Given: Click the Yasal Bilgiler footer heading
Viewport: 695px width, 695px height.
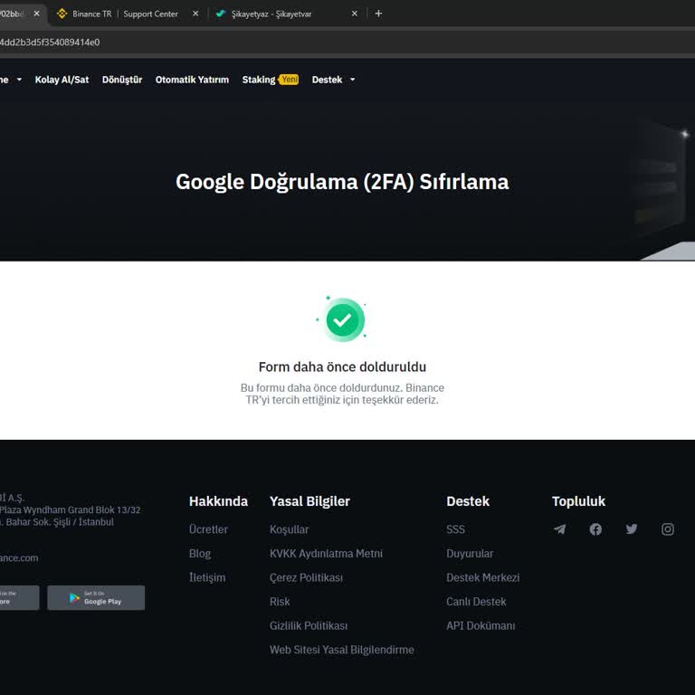Looking at the screenshot, I should coord(309,501).
